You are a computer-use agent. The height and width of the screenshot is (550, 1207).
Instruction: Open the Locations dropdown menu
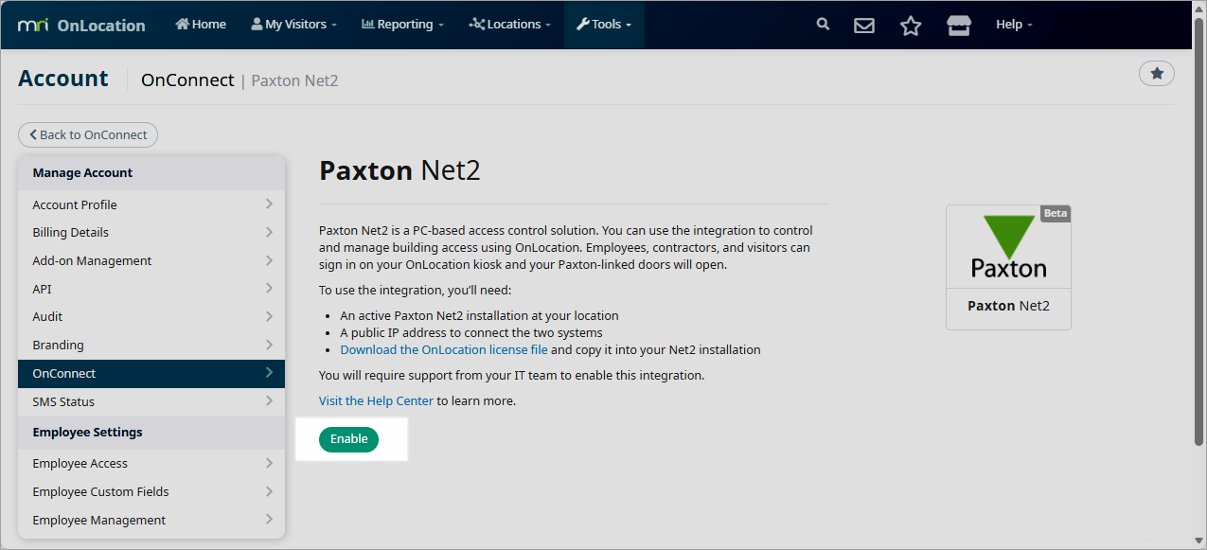pyautogui.click(x=509, y=25)
